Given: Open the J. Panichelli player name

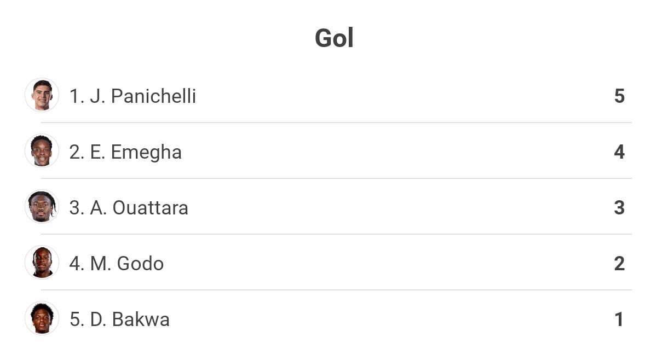Looking at the screenshot, I should pyautogui.click(x=143, y=96).
